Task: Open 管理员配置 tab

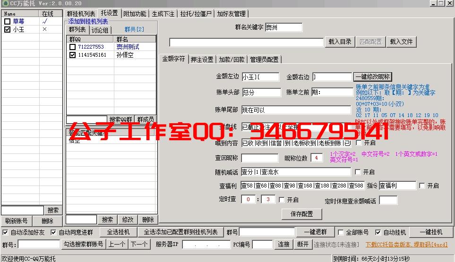Action: pyautogui.click(x=264, y=59)
